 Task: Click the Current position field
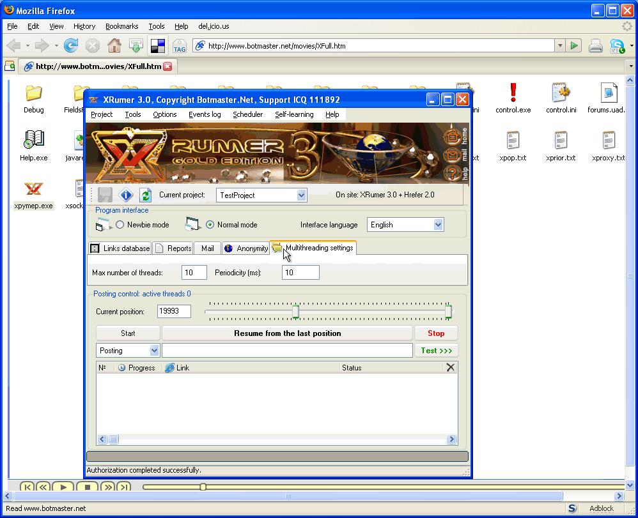pos(174,312)
